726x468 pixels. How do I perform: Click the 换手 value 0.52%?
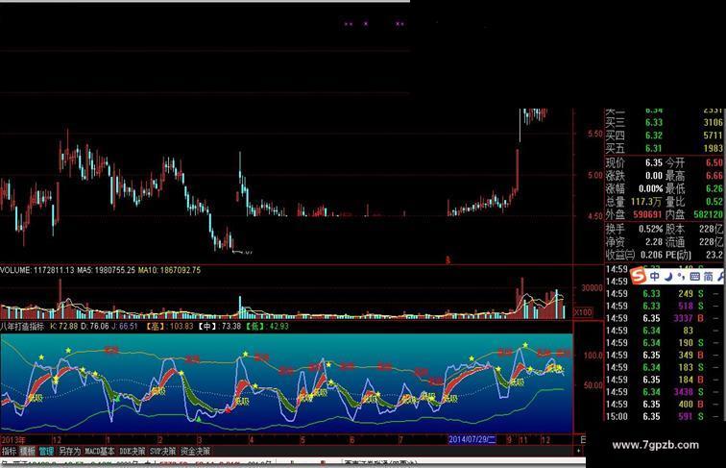[x=651, y=229]
